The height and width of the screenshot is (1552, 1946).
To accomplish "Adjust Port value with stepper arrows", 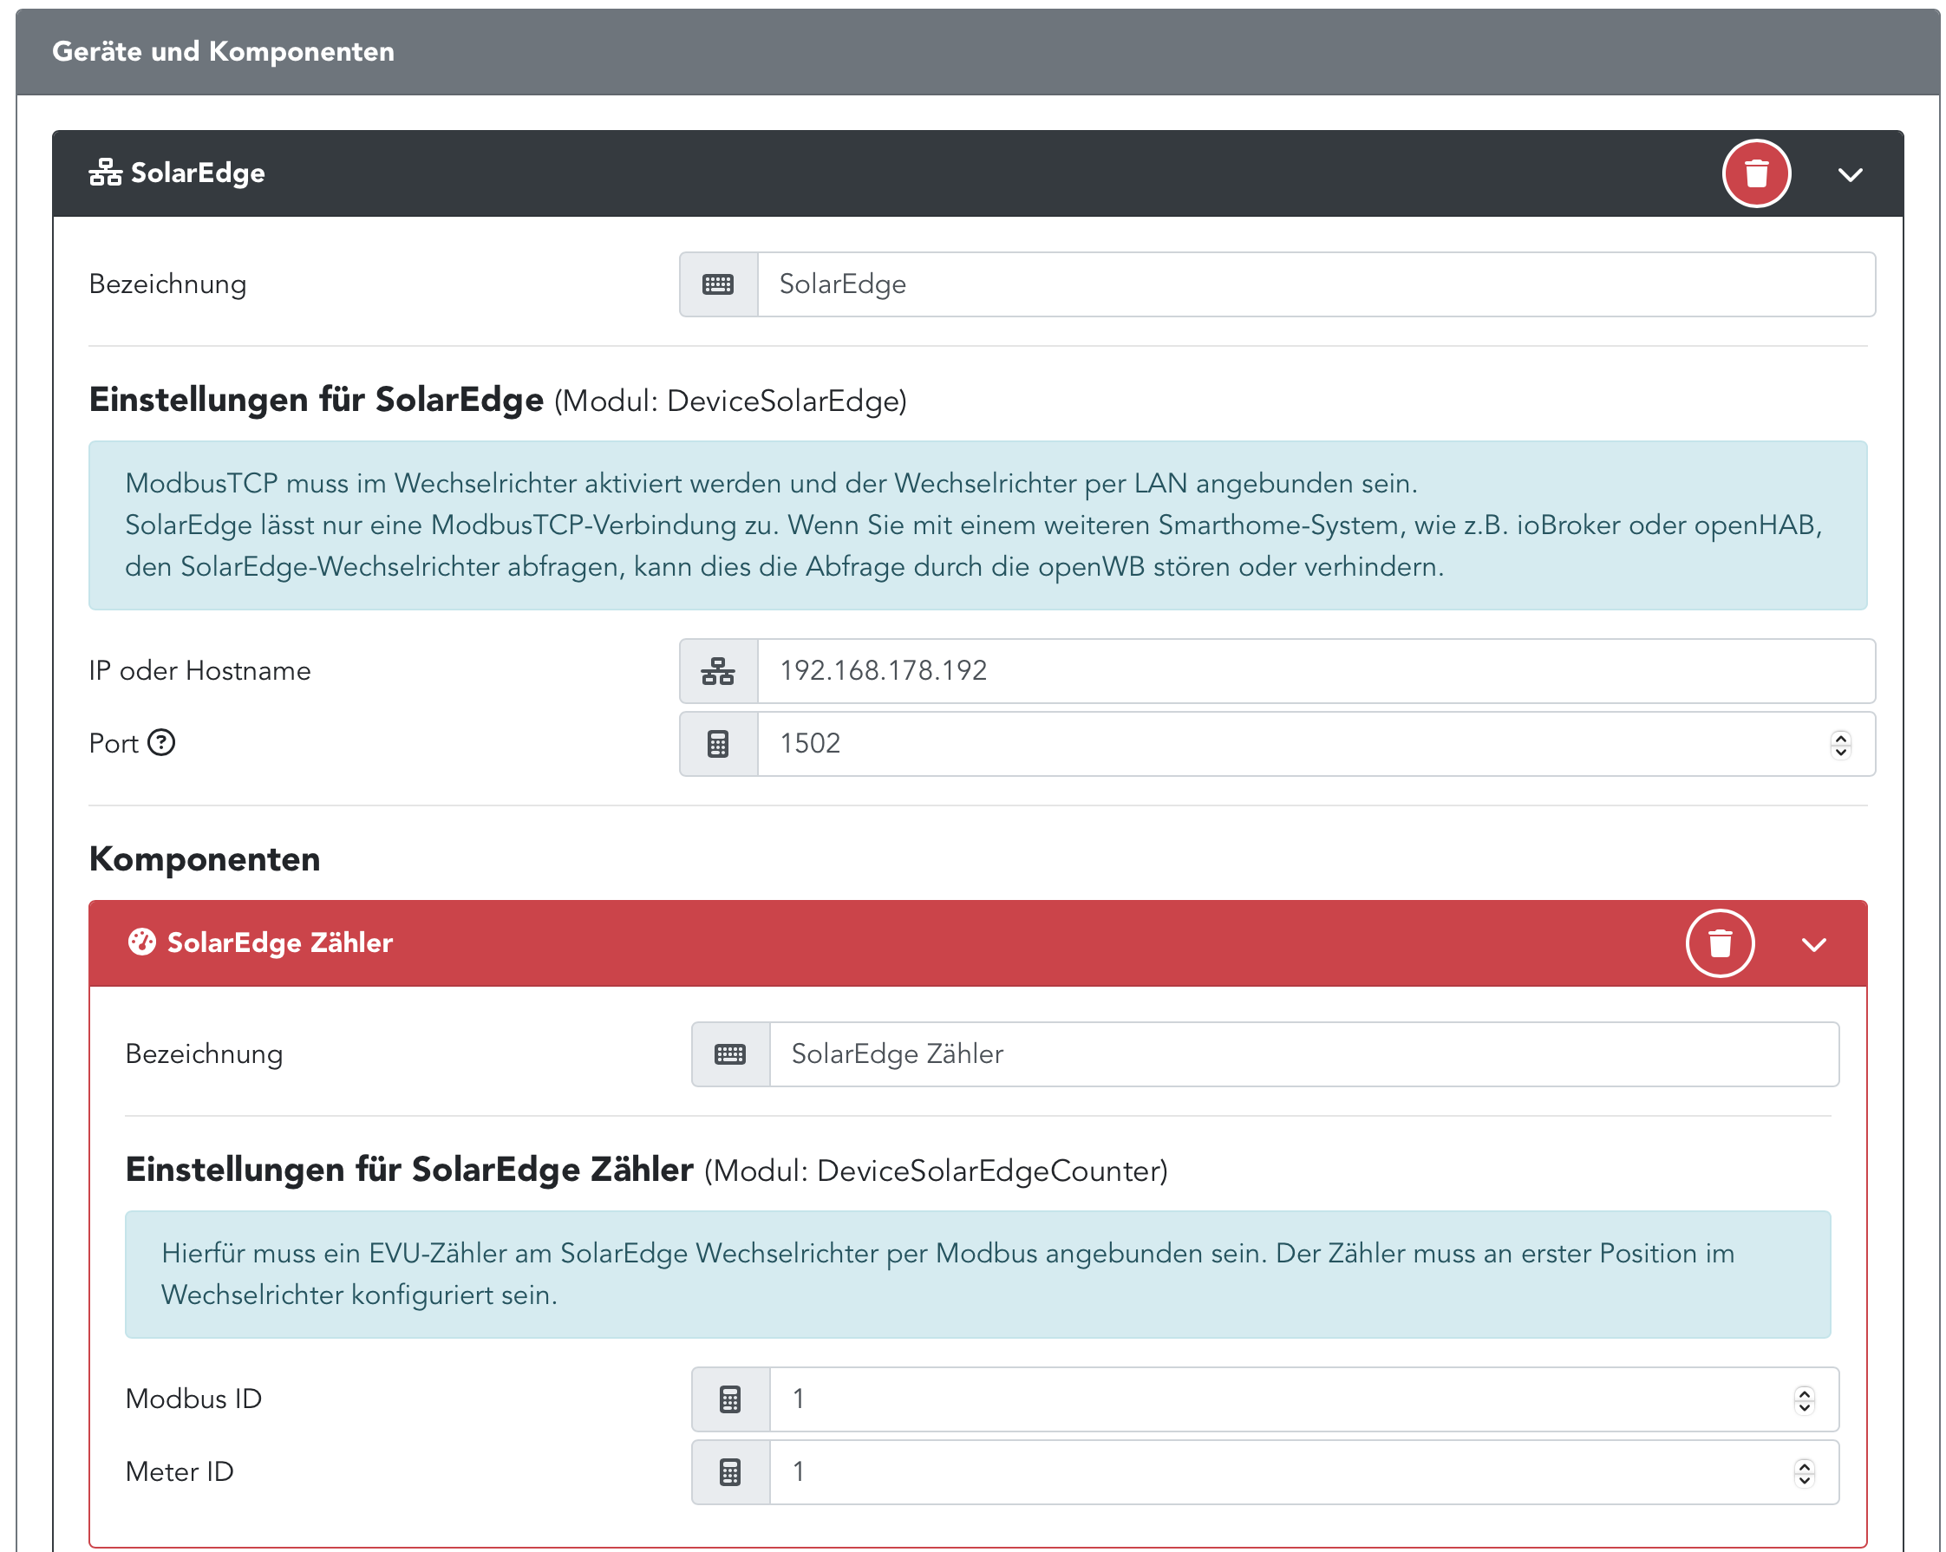I will click(1840, 745).
